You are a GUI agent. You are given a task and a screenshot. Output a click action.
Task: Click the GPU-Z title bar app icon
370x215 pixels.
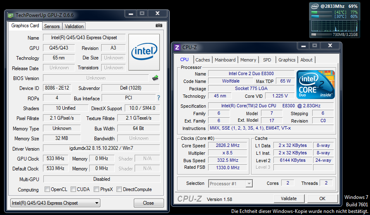[x=10, y=15]
